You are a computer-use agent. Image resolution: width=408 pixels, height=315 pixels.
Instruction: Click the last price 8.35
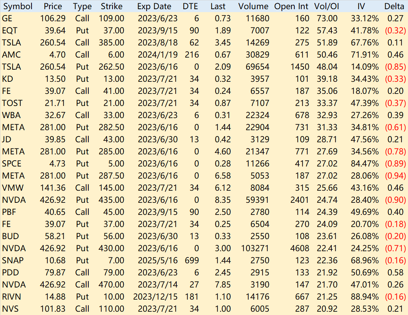pyautogui.click(x=223, y=200)
